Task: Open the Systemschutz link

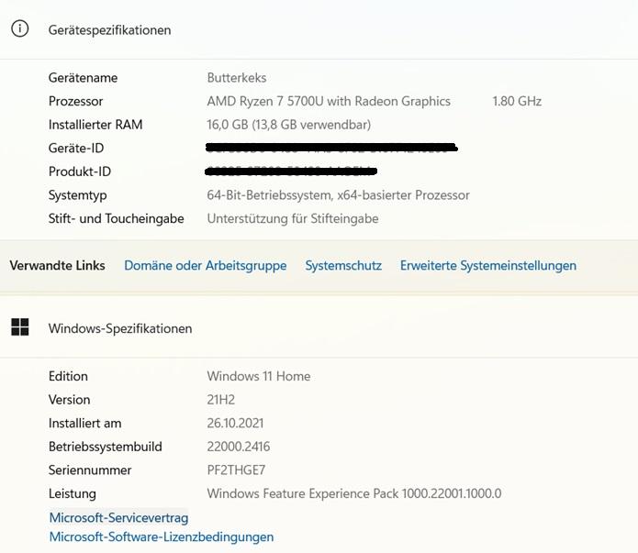Action: (343, 266)
